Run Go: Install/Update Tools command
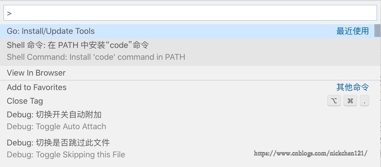 click(x=187, y=31)
